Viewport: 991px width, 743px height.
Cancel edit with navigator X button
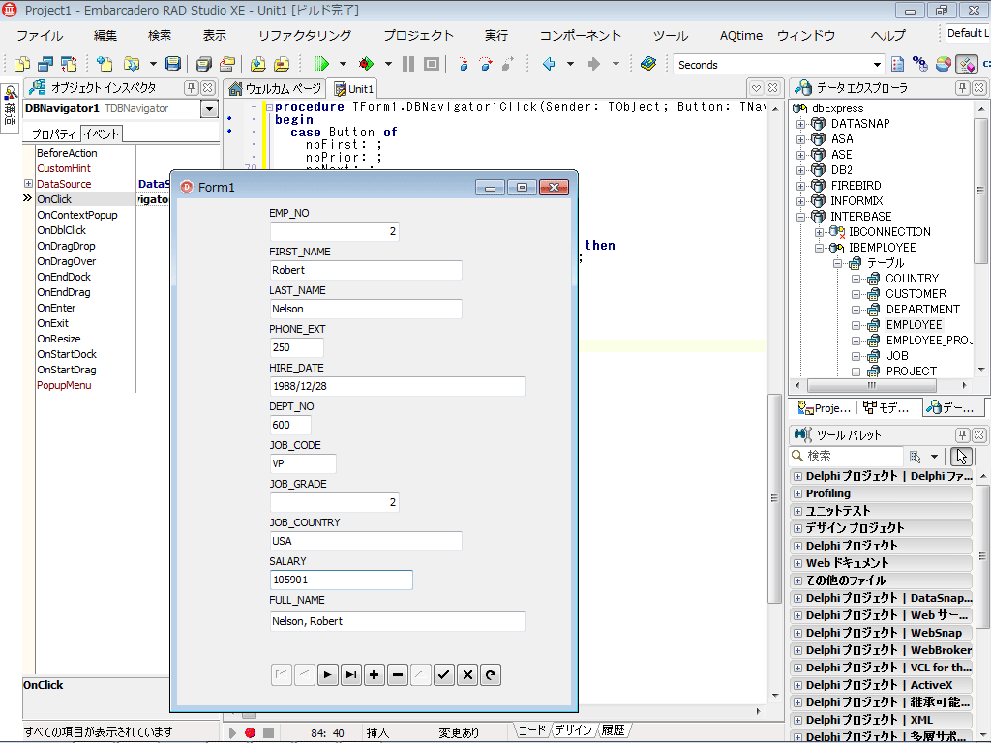pyautogui.click(x=467, y=674)
